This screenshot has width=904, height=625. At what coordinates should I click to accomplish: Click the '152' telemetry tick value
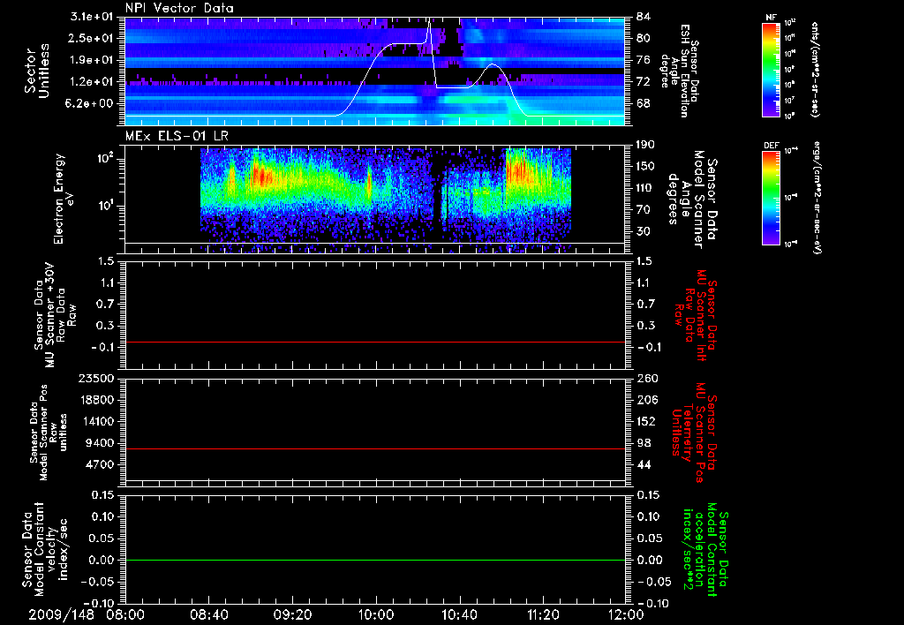click(x=647, y=421)
